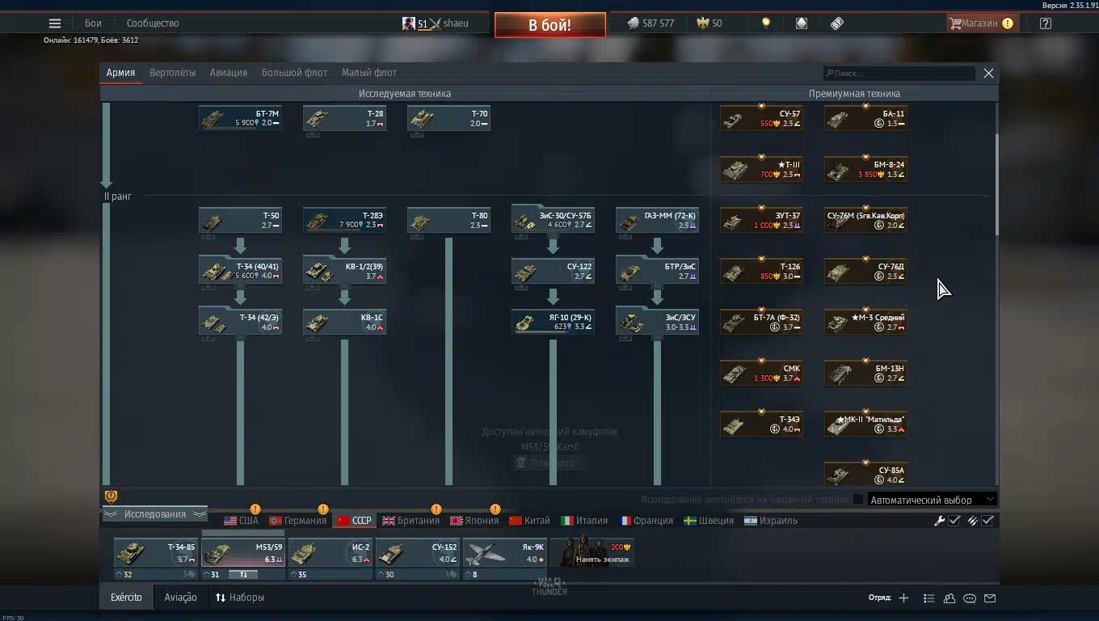Close the research tree window
Screen dimensions: 1099x621
(x=988, y=73)
